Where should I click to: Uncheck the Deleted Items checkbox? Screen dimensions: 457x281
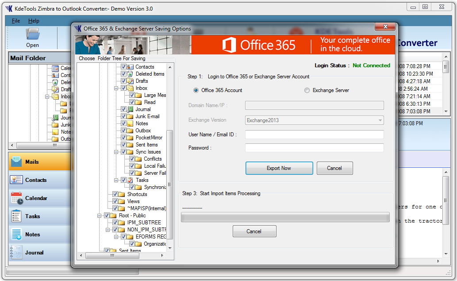point(123,74)
